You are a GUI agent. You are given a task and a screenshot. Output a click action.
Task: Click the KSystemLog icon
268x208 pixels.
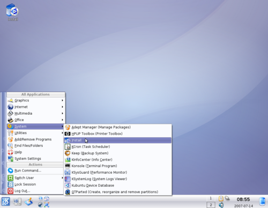pos(68,179)
